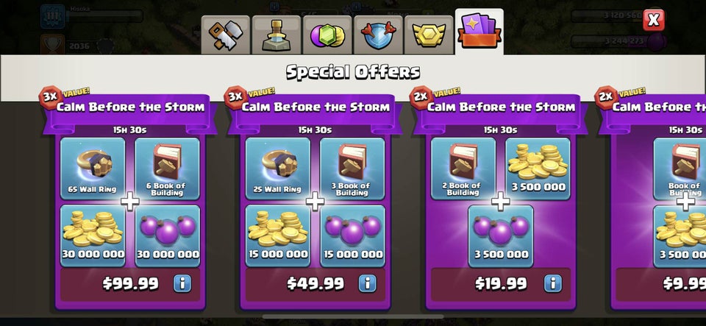Buy the $49.99 offer pack
Image resolution: width=706 pixels, height=326 pixels.
(x=315, y=284)
